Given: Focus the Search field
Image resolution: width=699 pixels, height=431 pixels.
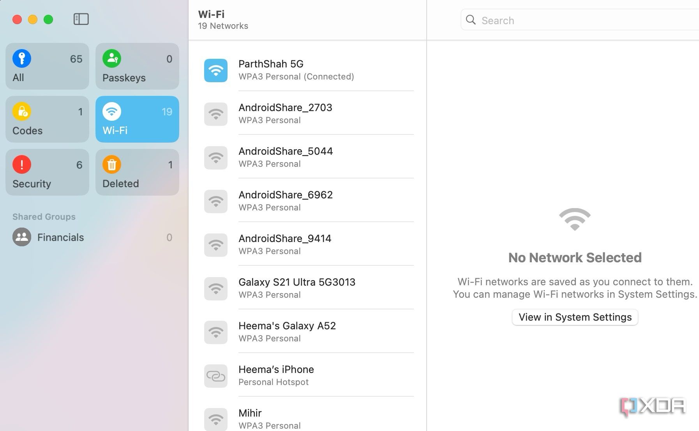Looking at the screenshot, I should click(x=580, y=20).
